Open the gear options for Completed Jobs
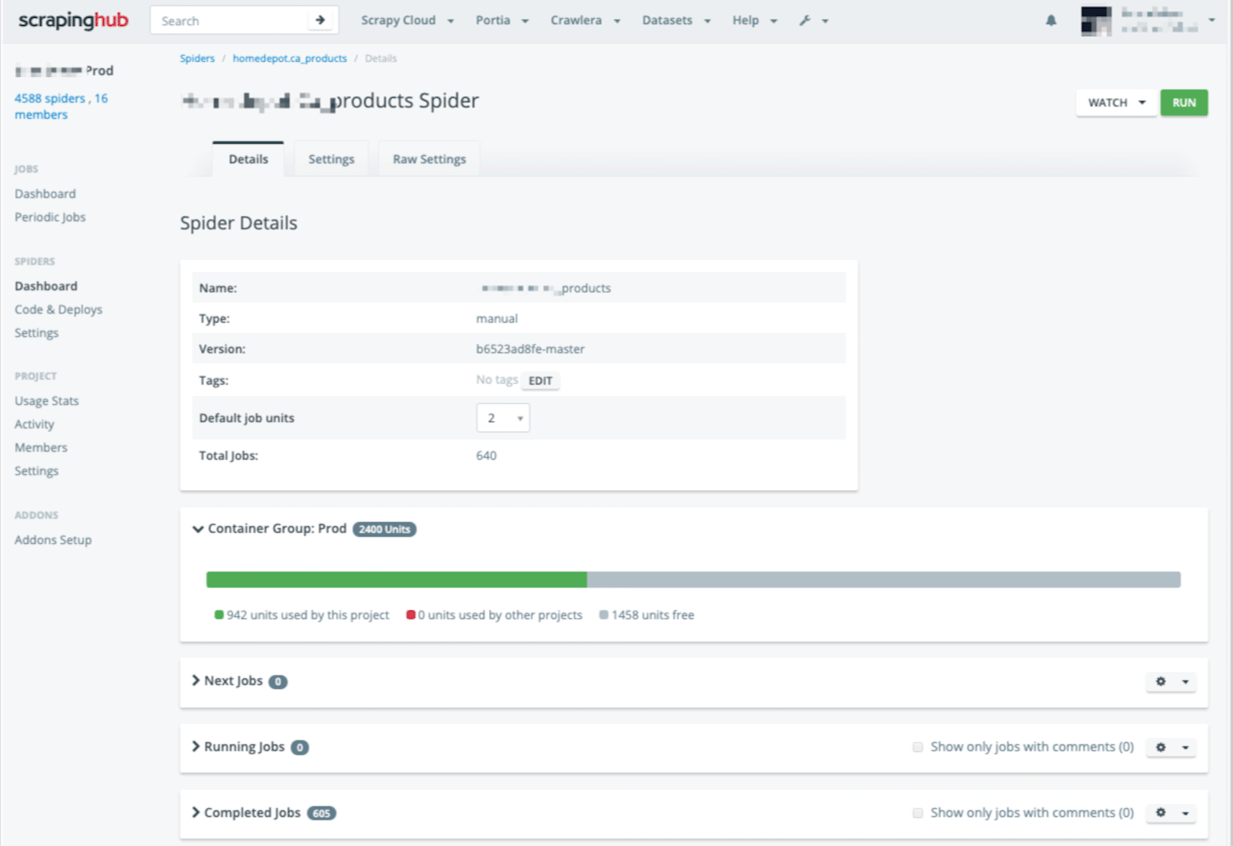This screenshot has width=1233, height=846. 1161,813
